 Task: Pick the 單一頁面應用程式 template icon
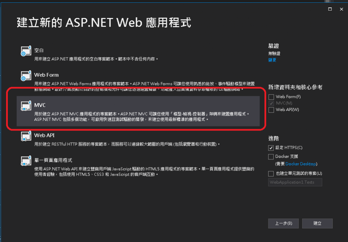click(26, 161)
